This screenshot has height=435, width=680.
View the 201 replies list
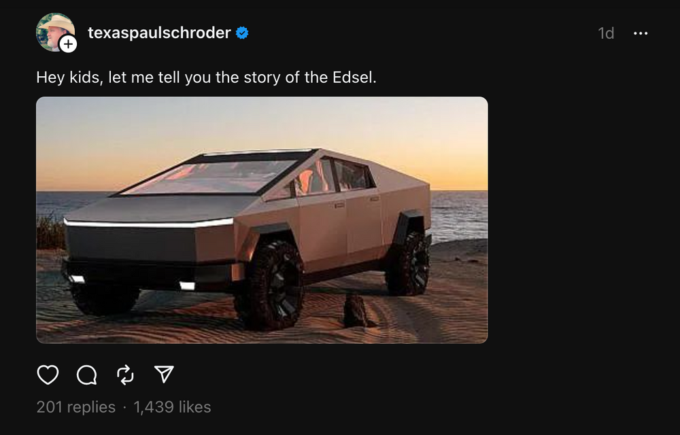75,407
